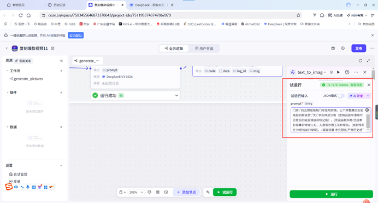The height and width of the screenshot is (203, 378).
Task: Switch to the DeepSeek browser tab
Action: tap(147, 5)
